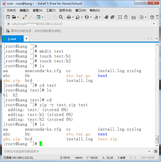Click the 'zip -r test.zip test' command line
Viewport: 161px width, 162px height.
click(x=63, y=105)
